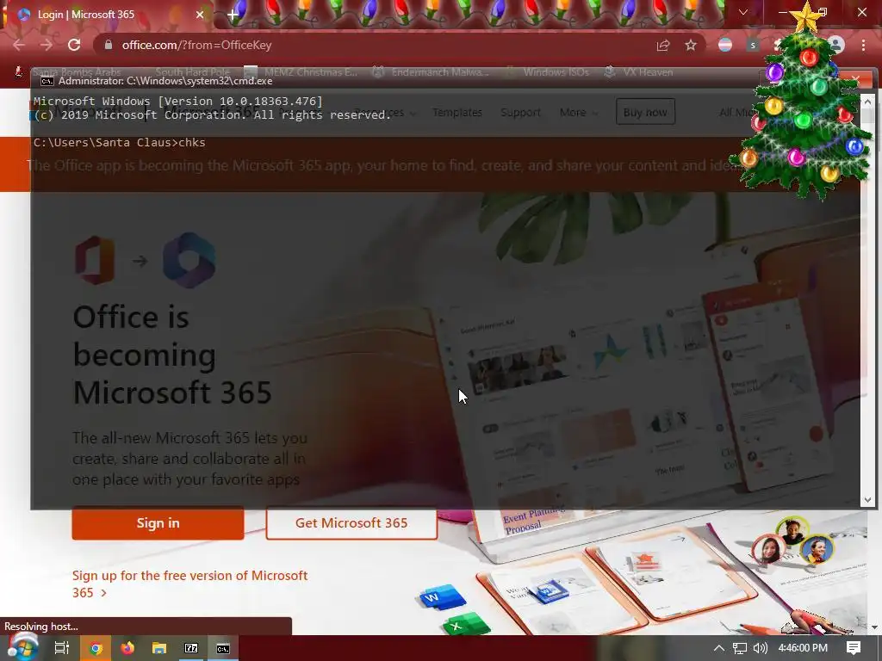Click the Command Prompt taskbar icon
The width and height of the screenshot is (882, 661).
223,648
